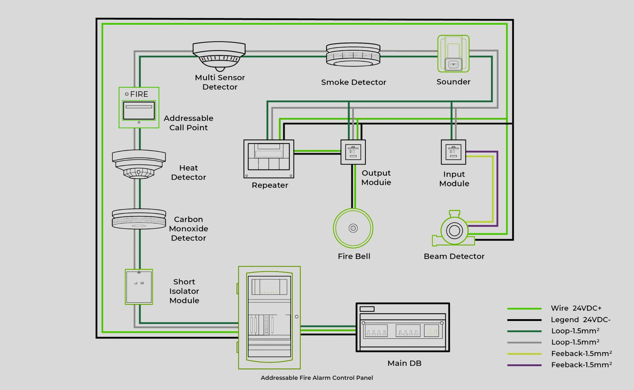This screenshot has height=390, width=634.
Task: Select the Input Module icon
Action: (x=454, y=152)
